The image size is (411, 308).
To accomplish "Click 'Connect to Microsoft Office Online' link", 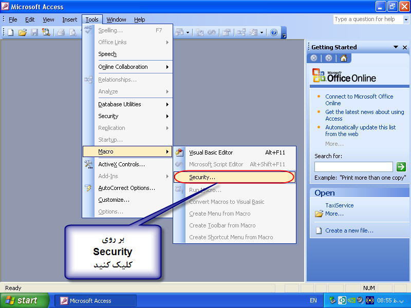I will 359,100.
